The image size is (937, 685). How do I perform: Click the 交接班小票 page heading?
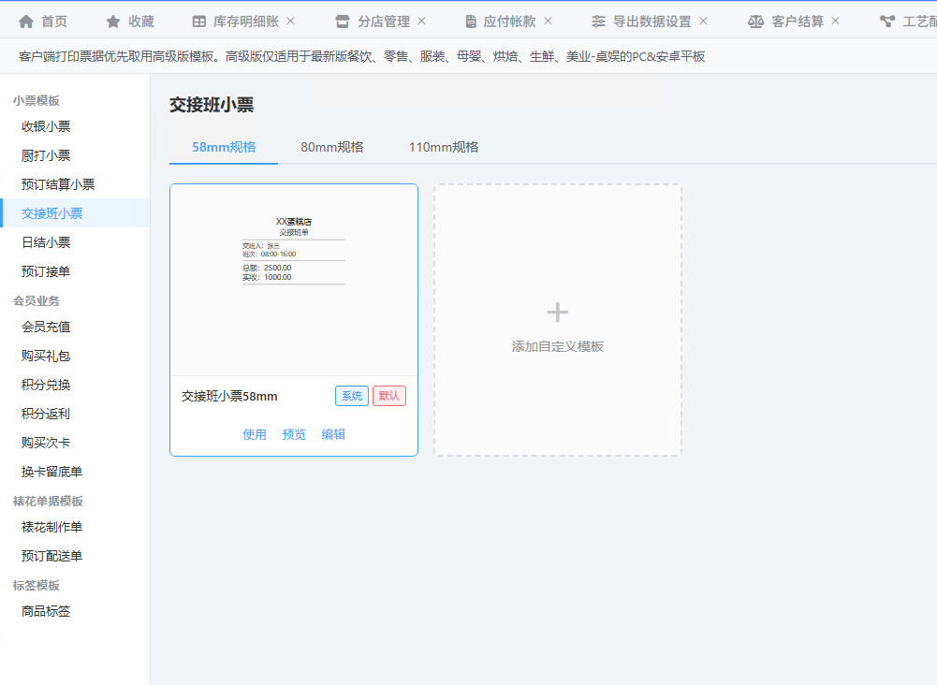click(x=212, y=105)
